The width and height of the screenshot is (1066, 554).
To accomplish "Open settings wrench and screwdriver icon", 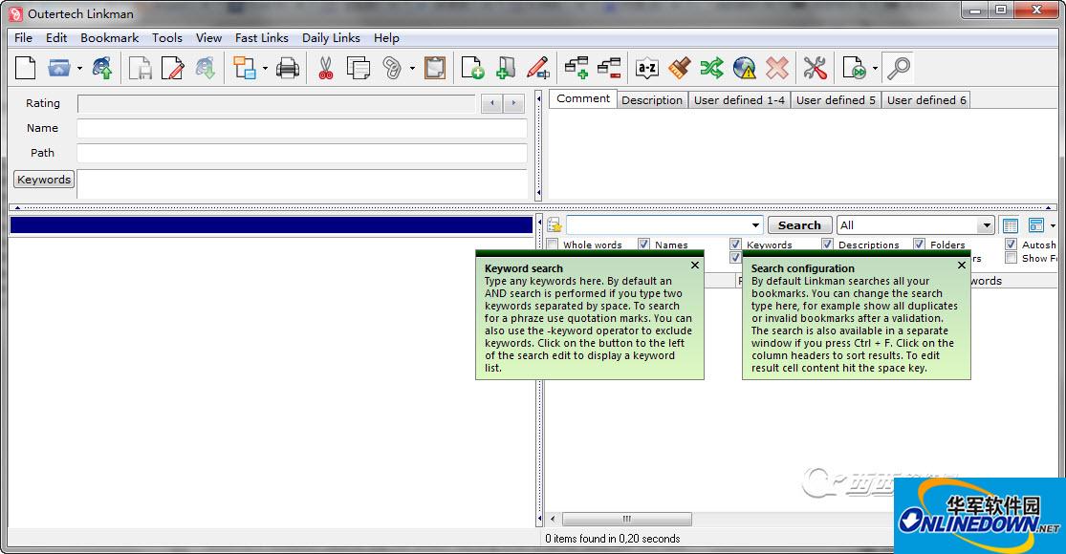I will click(815, 68).
